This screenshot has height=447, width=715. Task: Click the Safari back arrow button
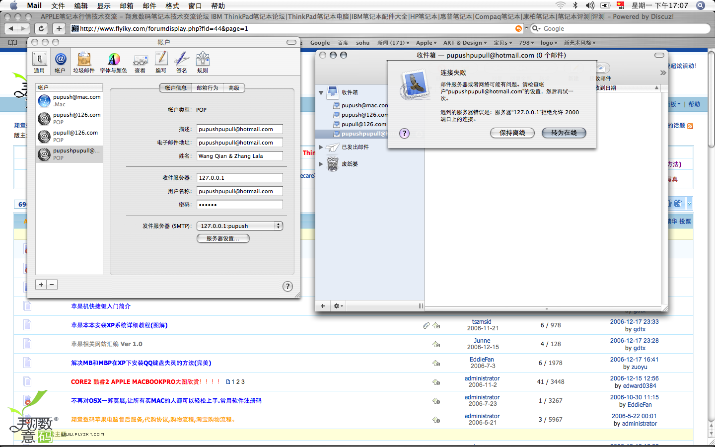pyautogui.click(x=11, y=28)
